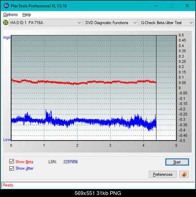Open Preferences
Viewport: 196px width, 197px height.
pyautogui.click(x=162, y=175)
